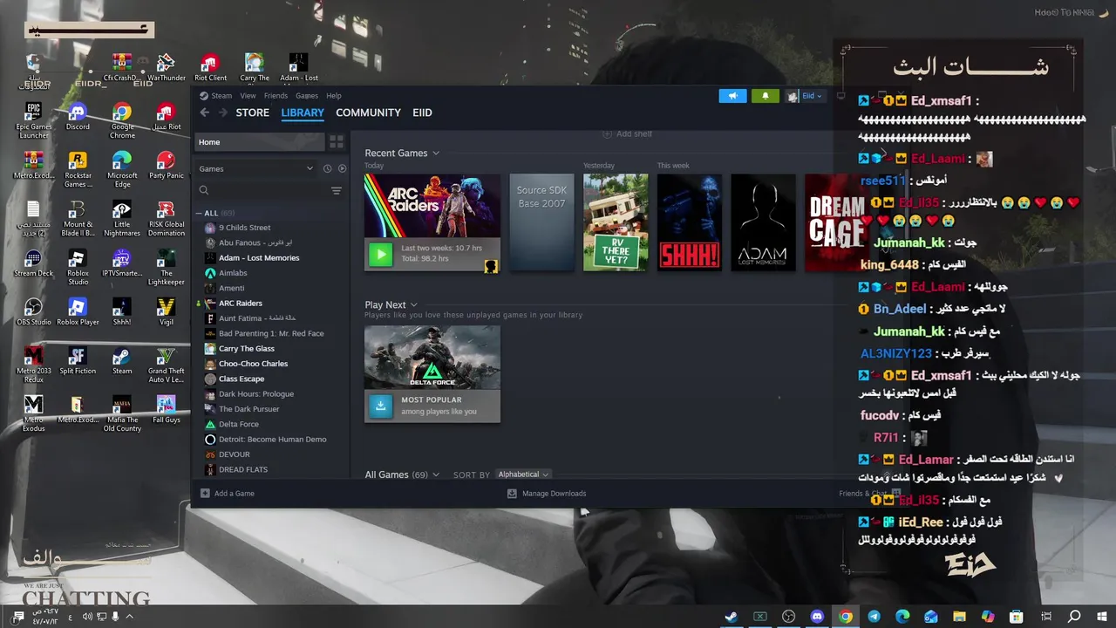Viewport: 1116px width, 628px height.
Task: Open Google Chrome from the taskbar
Action: [x=846, y=617]
